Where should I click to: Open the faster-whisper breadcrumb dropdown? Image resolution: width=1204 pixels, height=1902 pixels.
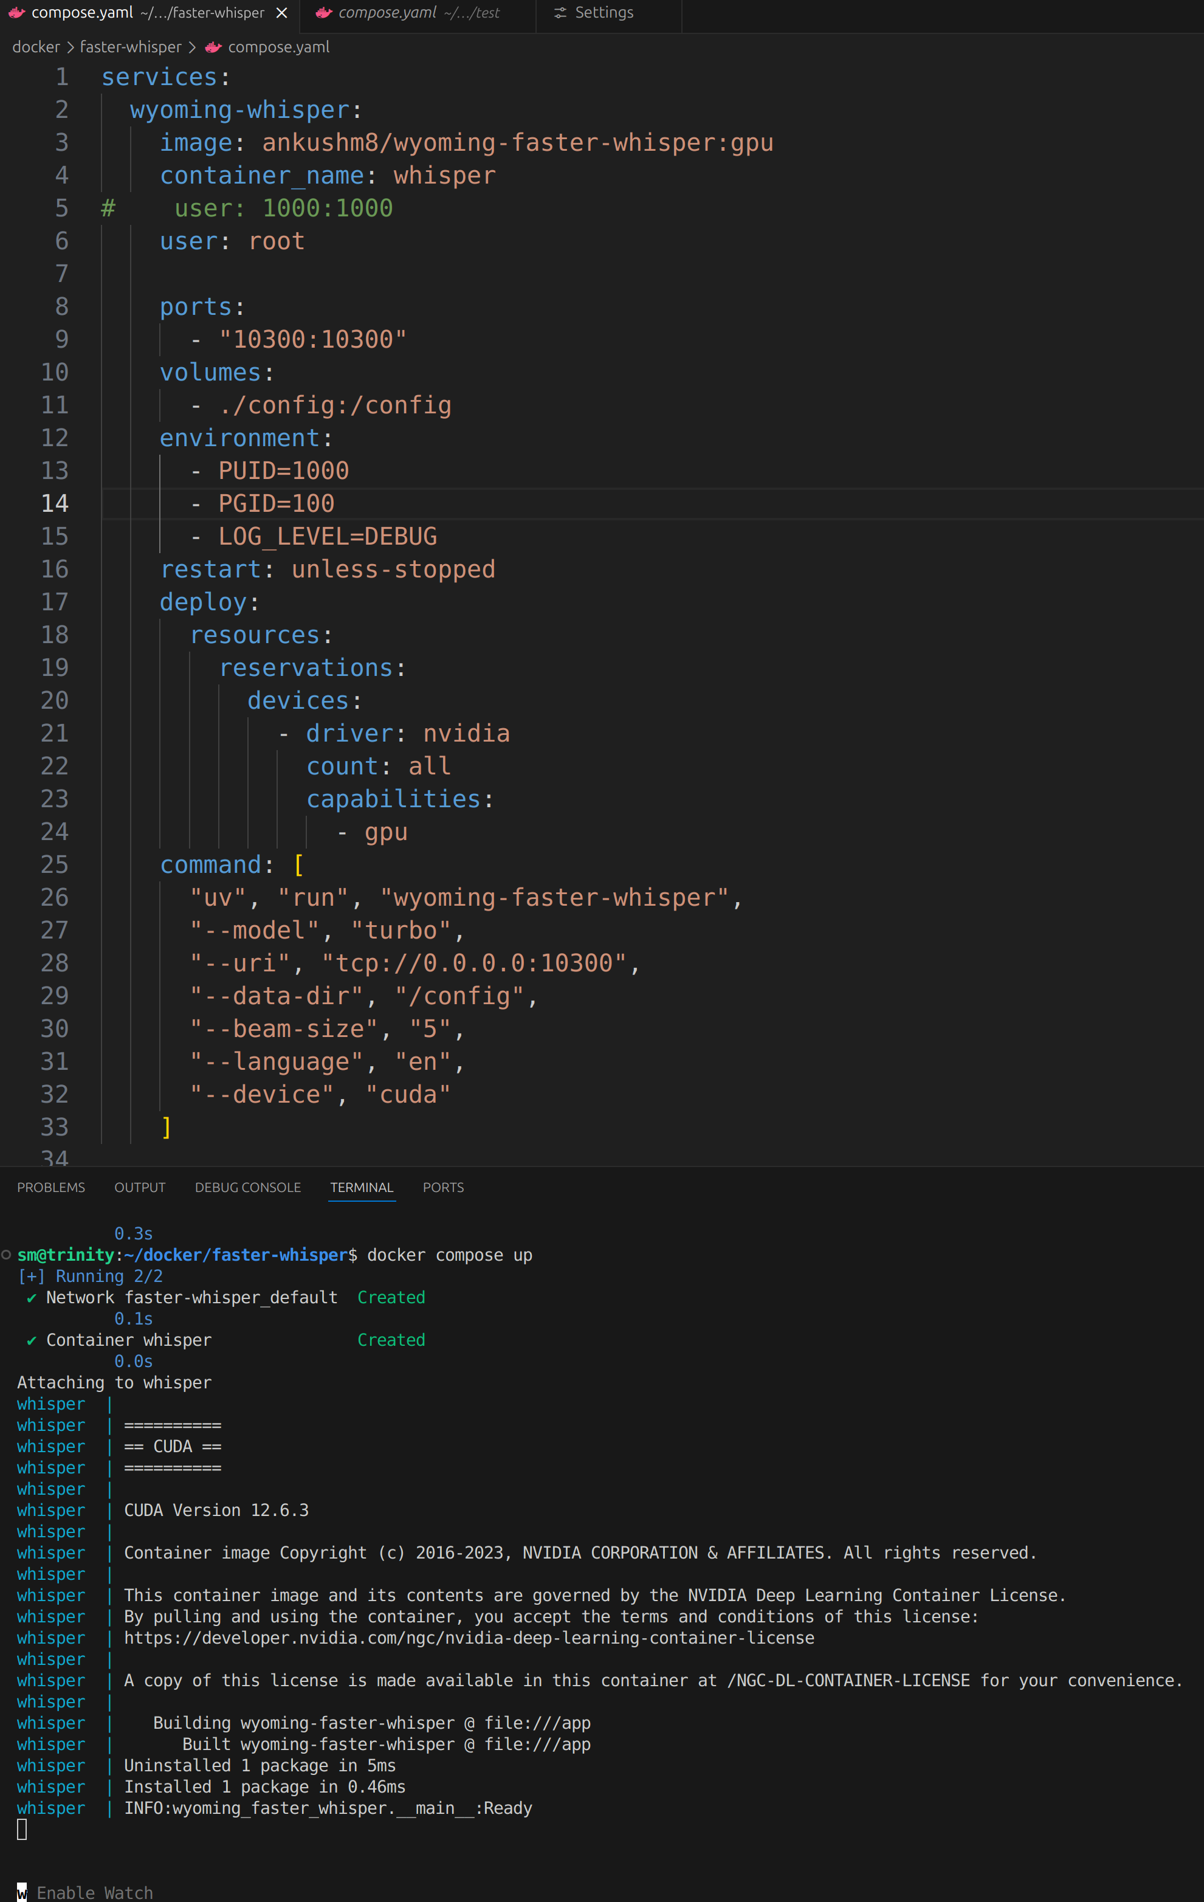pos(131,47)
